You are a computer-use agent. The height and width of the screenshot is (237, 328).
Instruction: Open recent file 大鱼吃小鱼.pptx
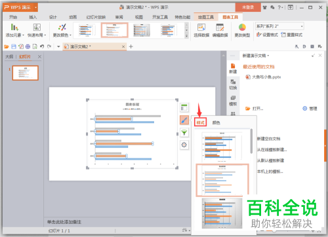point(263,77)
